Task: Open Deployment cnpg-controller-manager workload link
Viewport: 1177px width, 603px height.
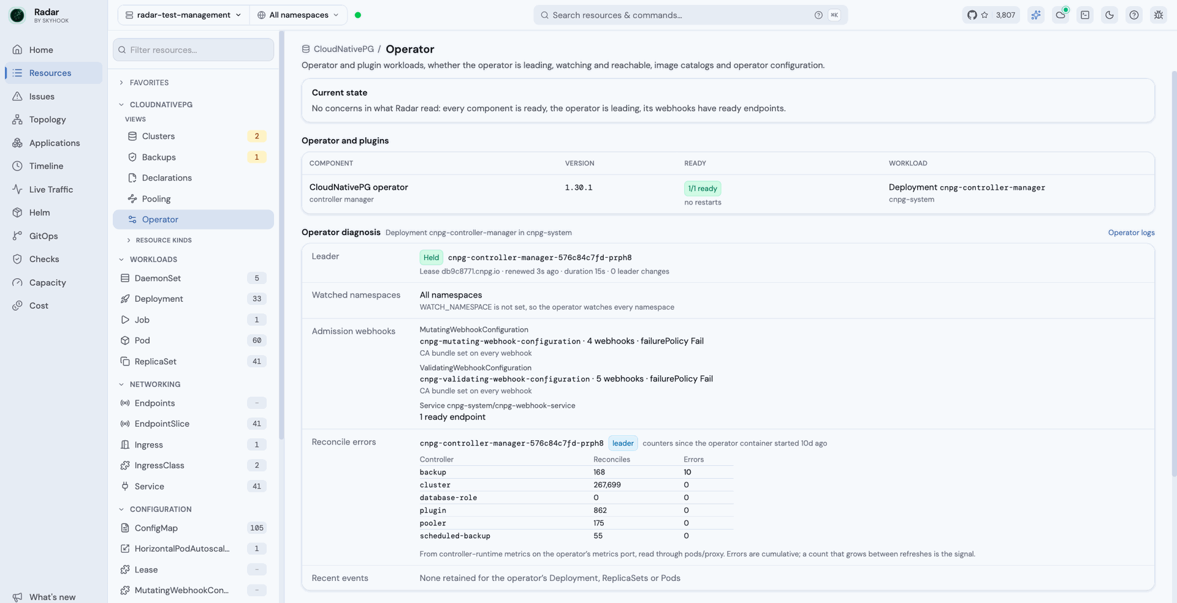Action: 967,187
